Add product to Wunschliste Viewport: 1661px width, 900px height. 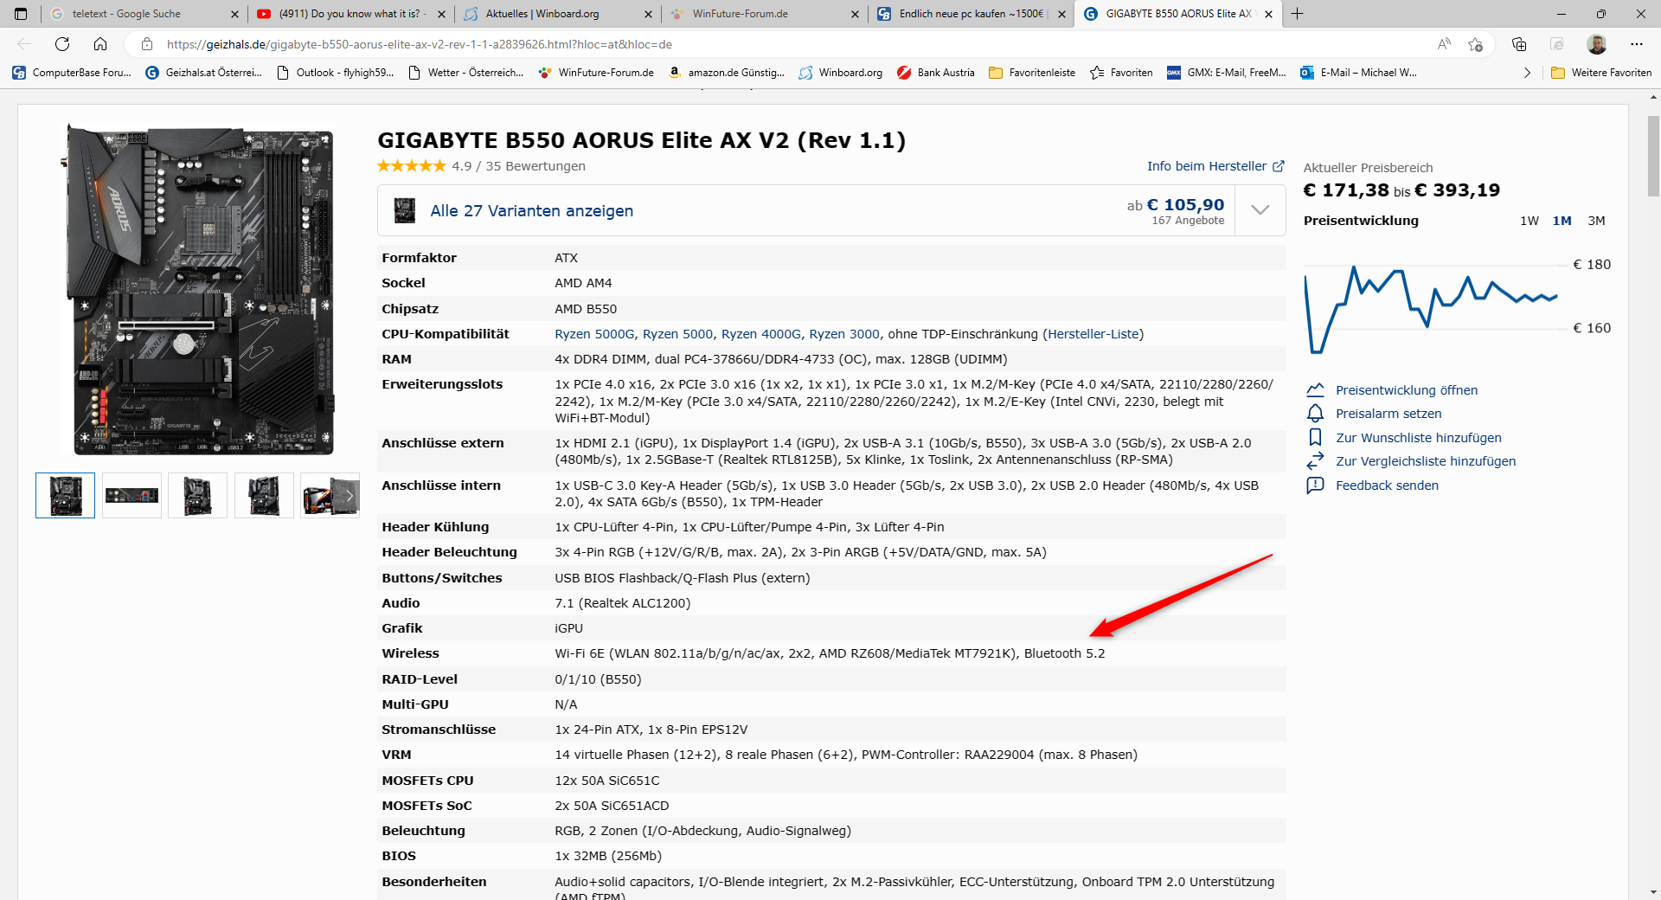tap(1418, 438)
